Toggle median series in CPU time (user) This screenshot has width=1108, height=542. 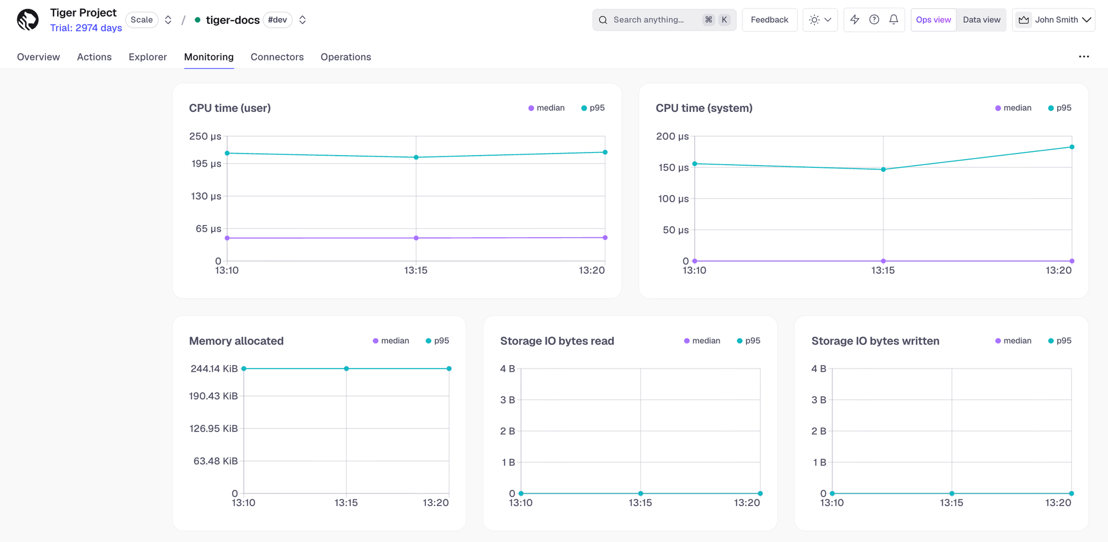546,108
